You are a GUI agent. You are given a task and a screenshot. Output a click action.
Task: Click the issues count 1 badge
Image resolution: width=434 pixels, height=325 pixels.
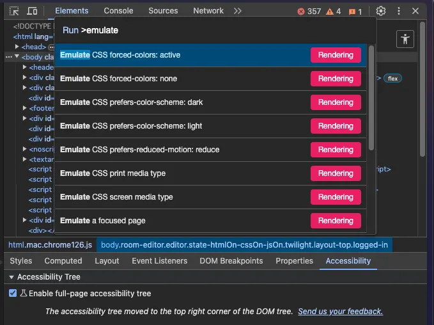(355, 12)
